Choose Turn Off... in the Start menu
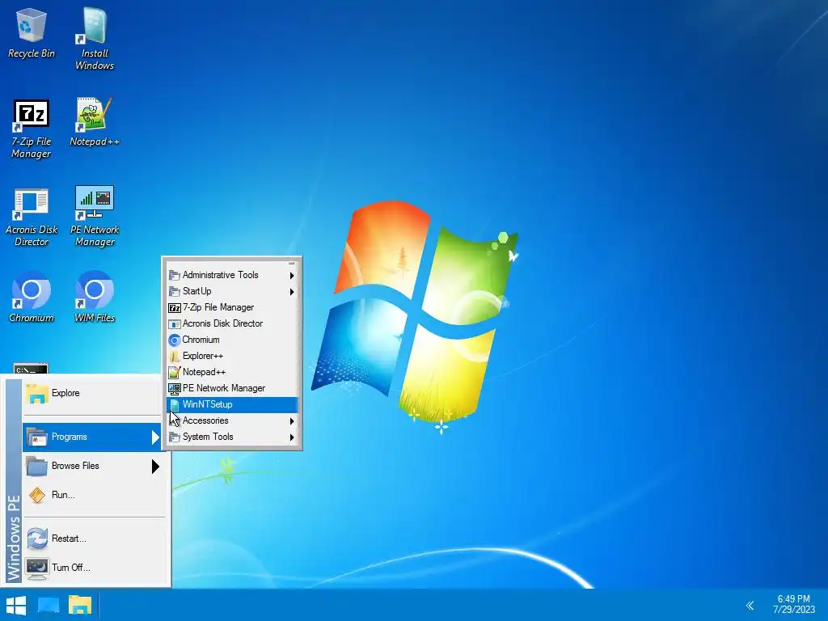This screenshot has width=828, height=621. pyautogui.click(x=94, y=568)
